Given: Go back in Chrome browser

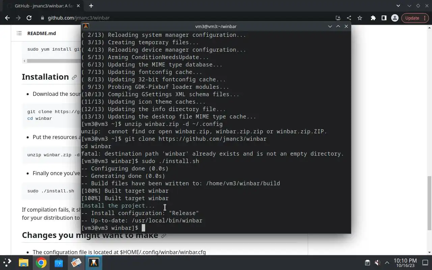Looking at the screenshot, I should tap(7, 18).
